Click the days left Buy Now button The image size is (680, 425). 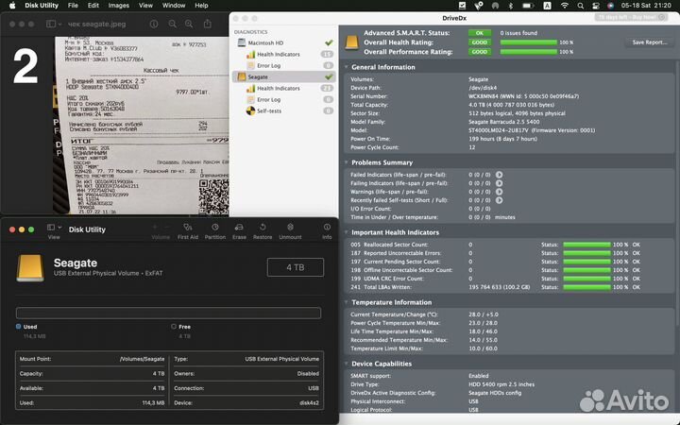coord(631,17)
